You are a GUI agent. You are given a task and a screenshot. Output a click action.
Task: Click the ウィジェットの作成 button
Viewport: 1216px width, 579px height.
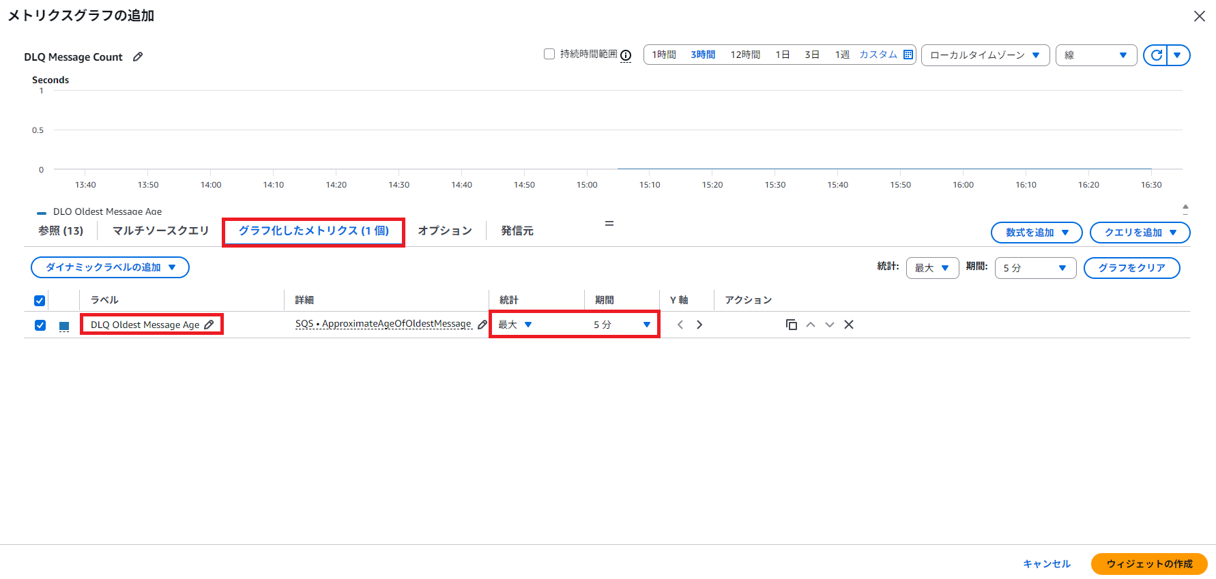1149,564
